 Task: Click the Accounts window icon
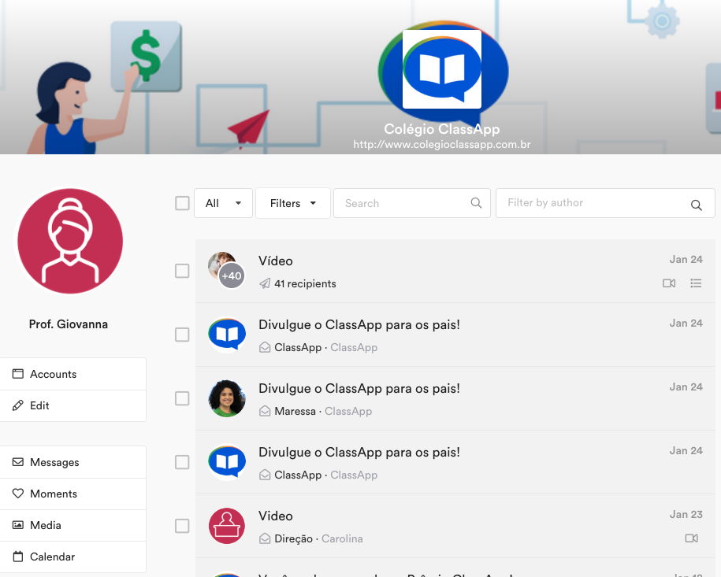tap(18, 373)
